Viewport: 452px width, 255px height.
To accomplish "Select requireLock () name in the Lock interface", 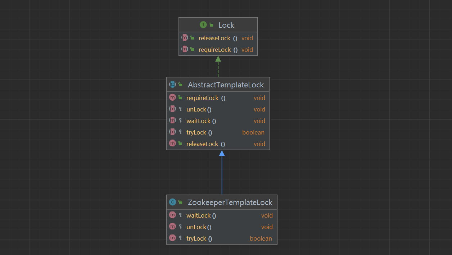I will [x=218, y=50].
